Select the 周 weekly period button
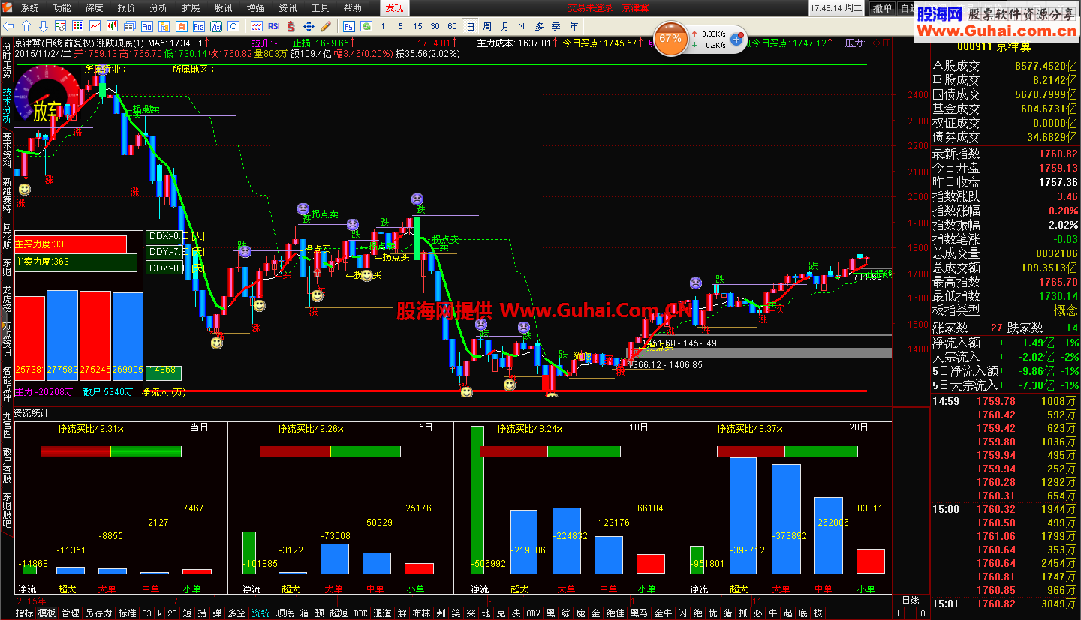Image resolution: width=1081 pixels, height=620 pixels. point(487,26)
